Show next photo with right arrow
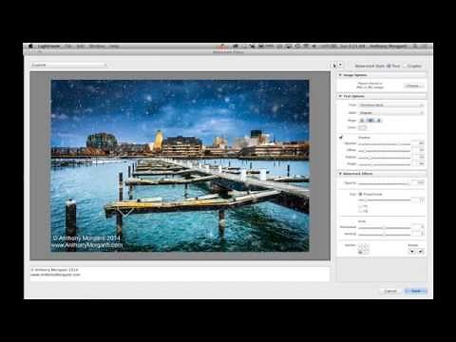Viewport: 456px width, 342px height. pyautogui.click(x=340, y=66)
